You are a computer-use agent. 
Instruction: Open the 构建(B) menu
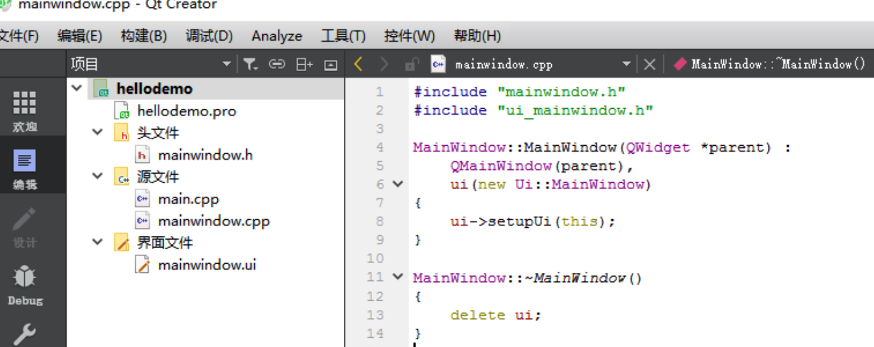(144, 36)
